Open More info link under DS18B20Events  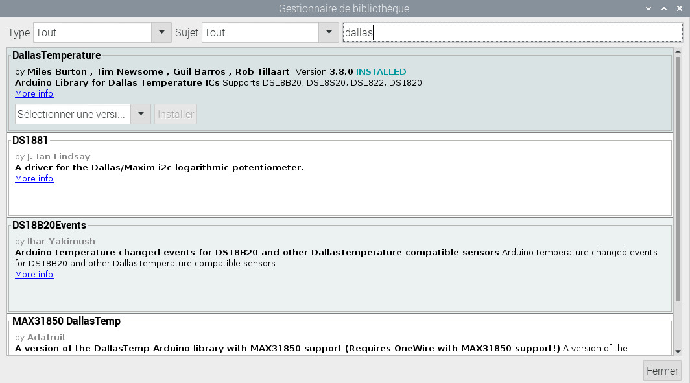(34, 275)
